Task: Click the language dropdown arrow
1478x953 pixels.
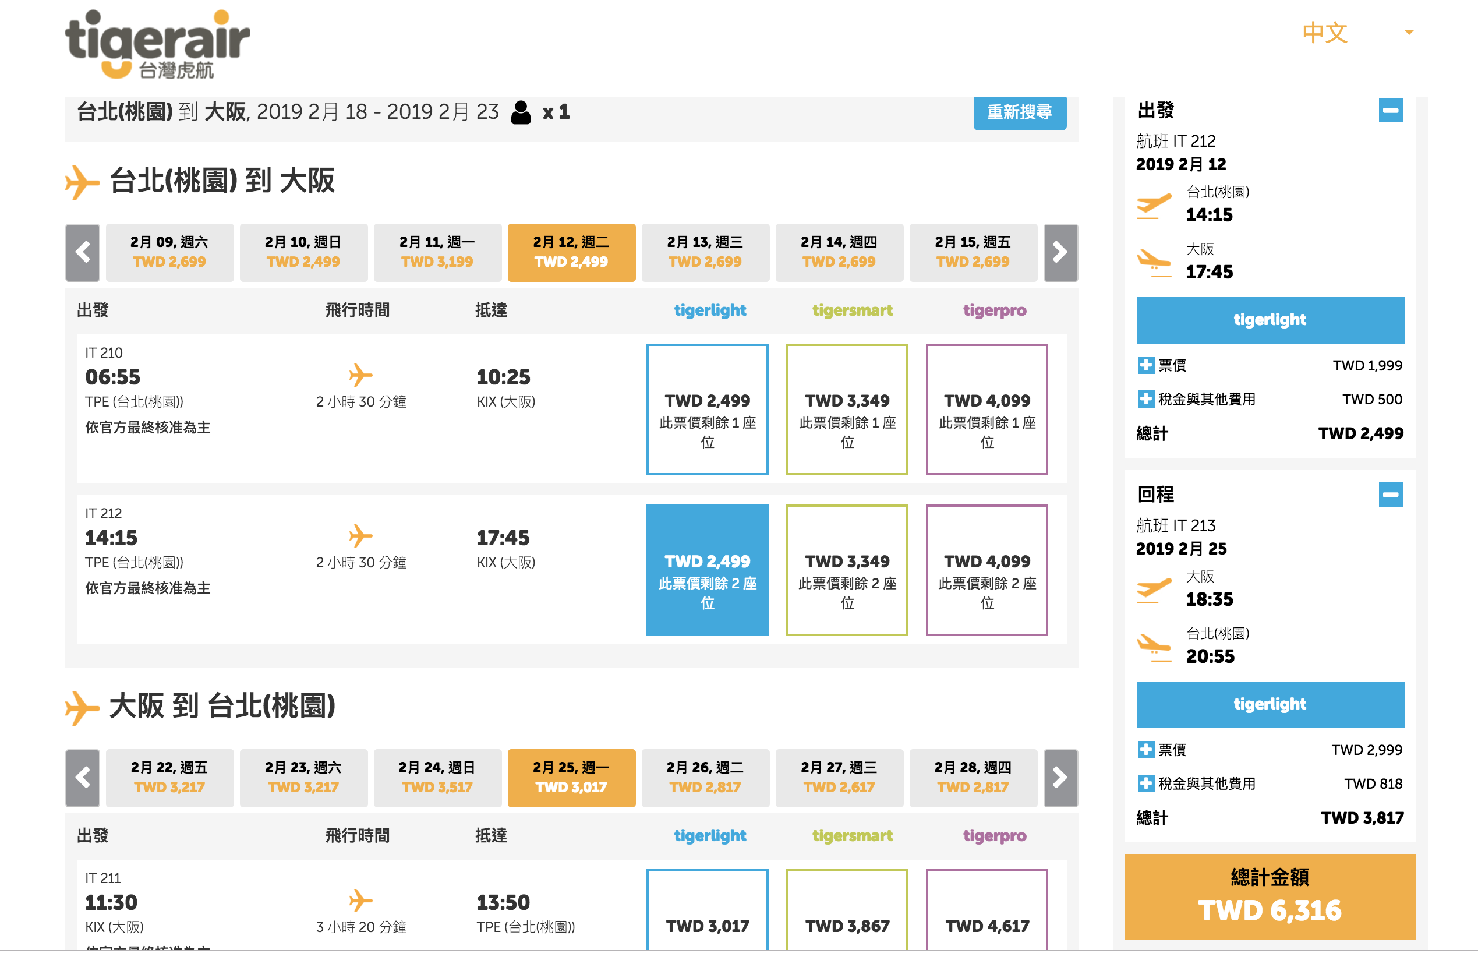Action: [x=1409, y=33]
